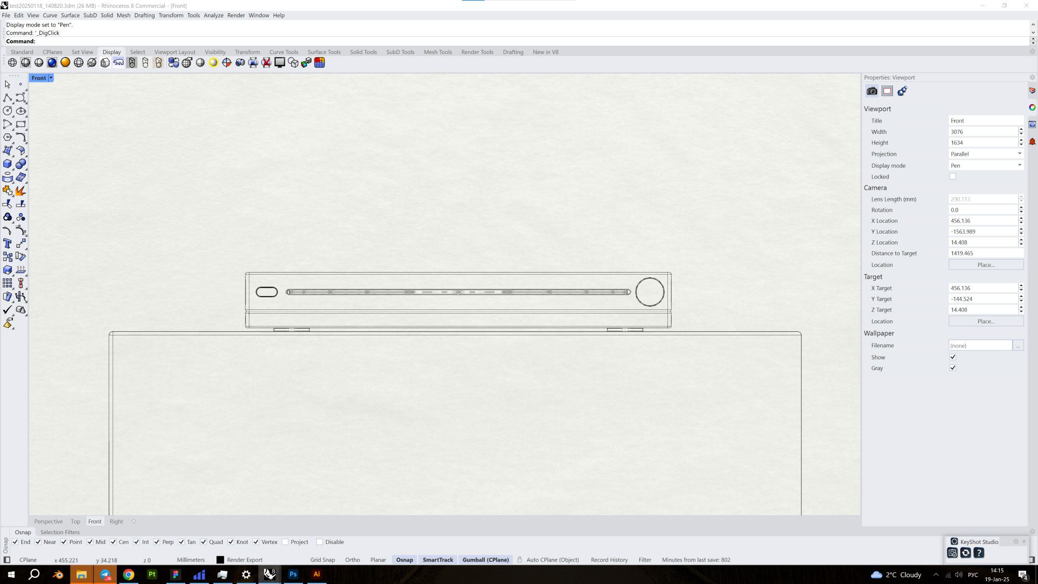Open the Rectangular Array tool
The image size is (1038, 584).
[7, 283]
